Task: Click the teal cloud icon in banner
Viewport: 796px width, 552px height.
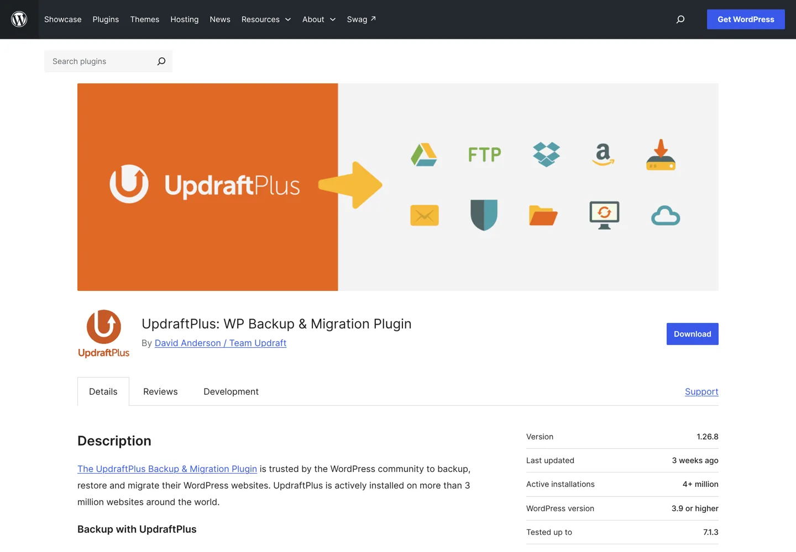Action: [666, 216]
